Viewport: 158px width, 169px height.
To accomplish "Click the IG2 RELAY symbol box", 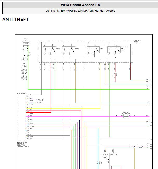I will point(68,50).
